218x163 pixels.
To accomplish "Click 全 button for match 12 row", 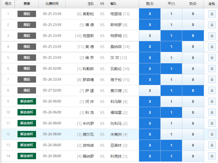I will pos(212,134).
